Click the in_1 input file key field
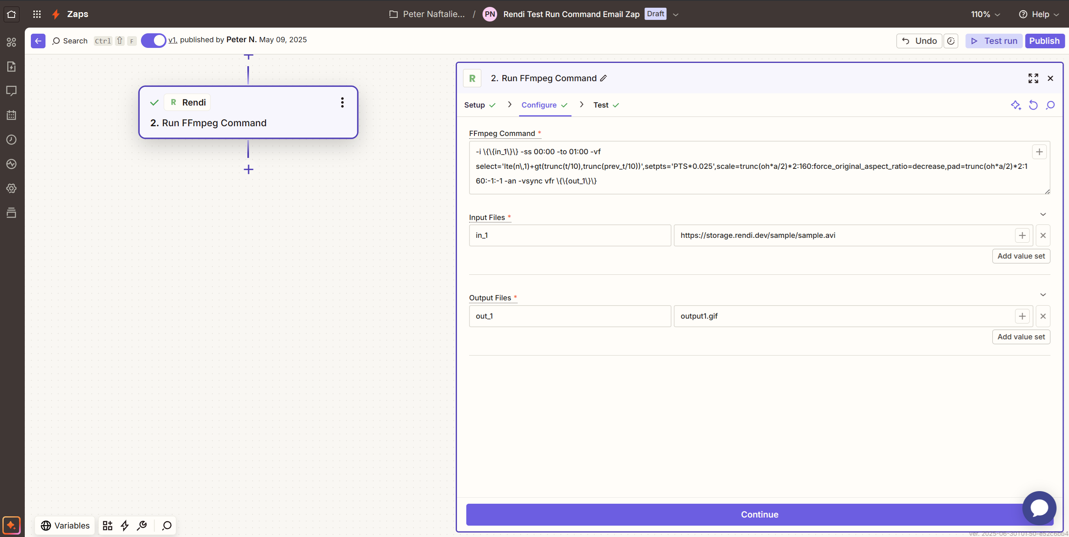This screenshot has height=537, width=1069. coord(570,235)
